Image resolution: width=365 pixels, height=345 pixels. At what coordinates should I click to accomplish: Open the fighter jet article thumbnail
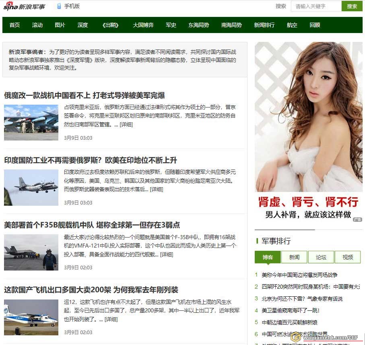click(x=31, y=122)
